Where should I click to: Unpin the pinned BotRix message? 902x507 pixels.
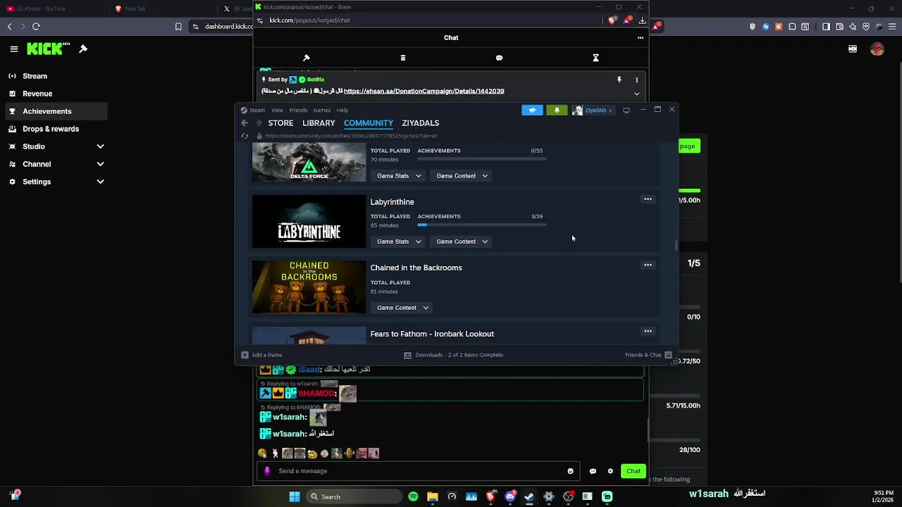coord(619,80)
